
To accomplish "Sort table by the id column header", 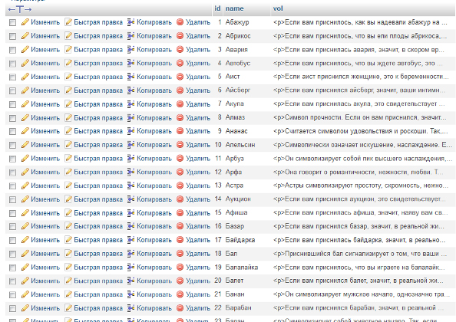I will point(217,8).
